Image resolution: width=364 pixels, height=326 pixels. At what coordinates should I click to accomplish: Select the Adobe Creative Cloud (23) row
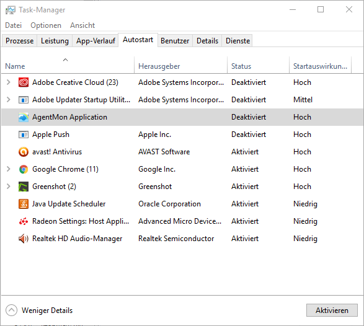pyautogui.click(x=182, y=82)
